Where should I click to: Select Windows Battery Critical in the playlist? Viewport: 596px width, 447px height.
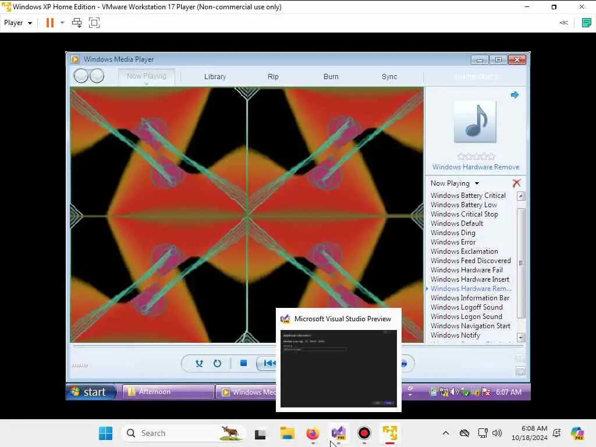coord(468,196)
